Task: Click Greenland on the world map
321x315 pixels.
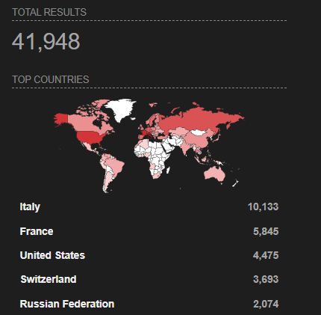Action: (120, 108)
